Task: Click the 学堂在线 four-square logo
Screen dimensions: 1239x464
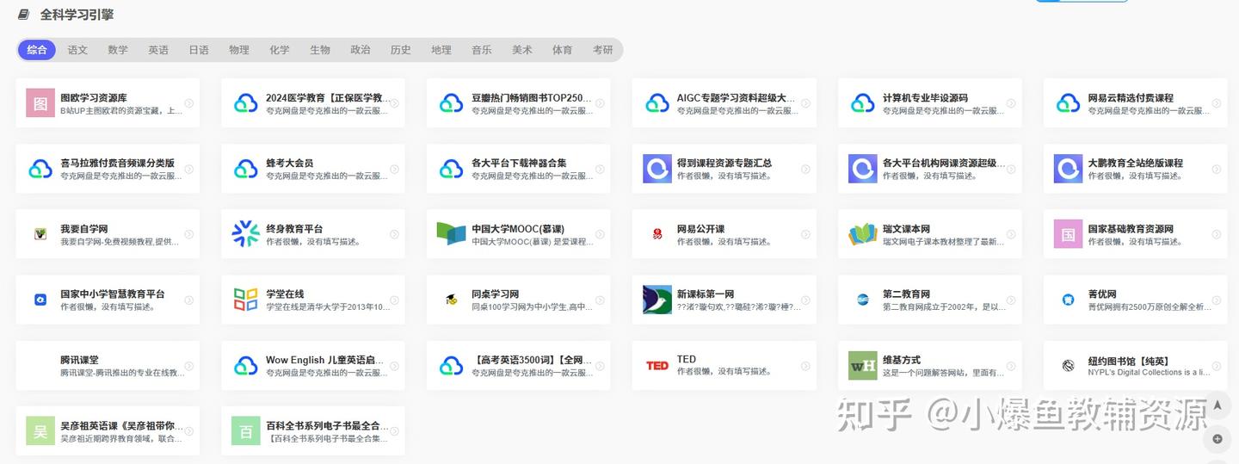Action: click(246, 300)
